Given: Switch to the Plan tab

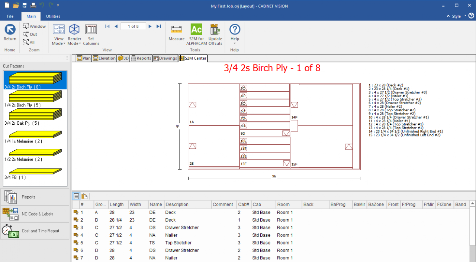Looking at the screenshot, I should click(x=84, y=58).
